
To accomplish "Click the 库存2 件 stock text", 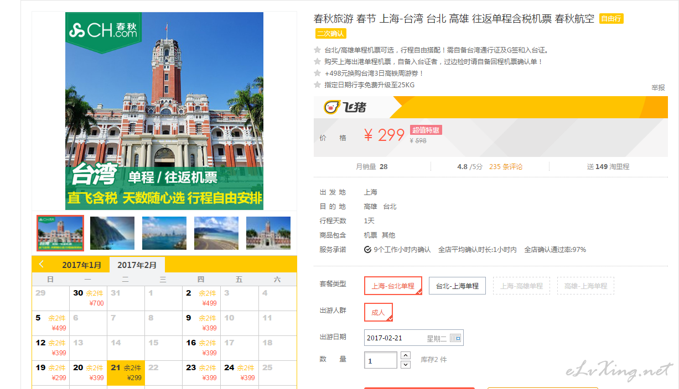I will click(433, 360).
